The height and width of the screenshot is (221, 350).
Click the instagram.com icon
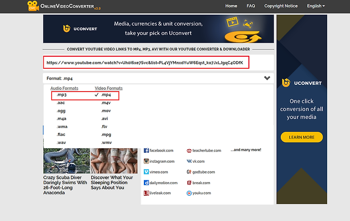(146, 161)
